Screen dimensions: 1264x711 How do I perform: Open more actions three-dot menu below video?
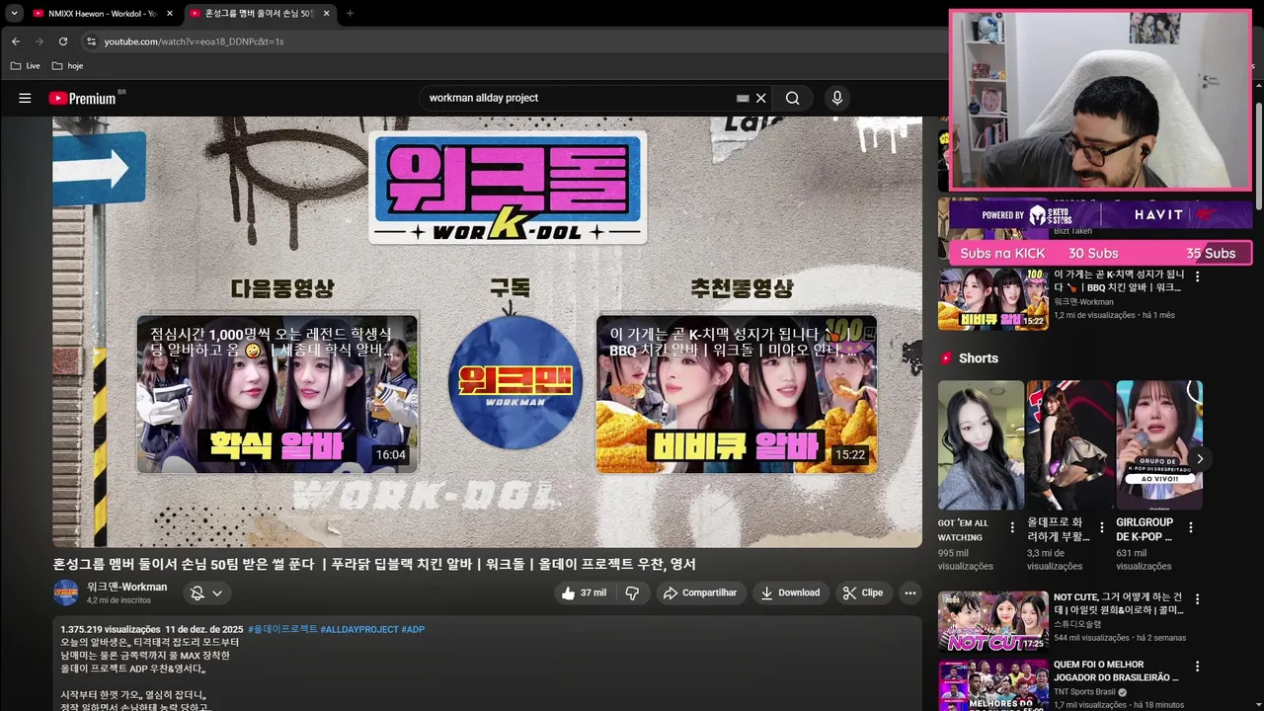click(x=910, y=592)
